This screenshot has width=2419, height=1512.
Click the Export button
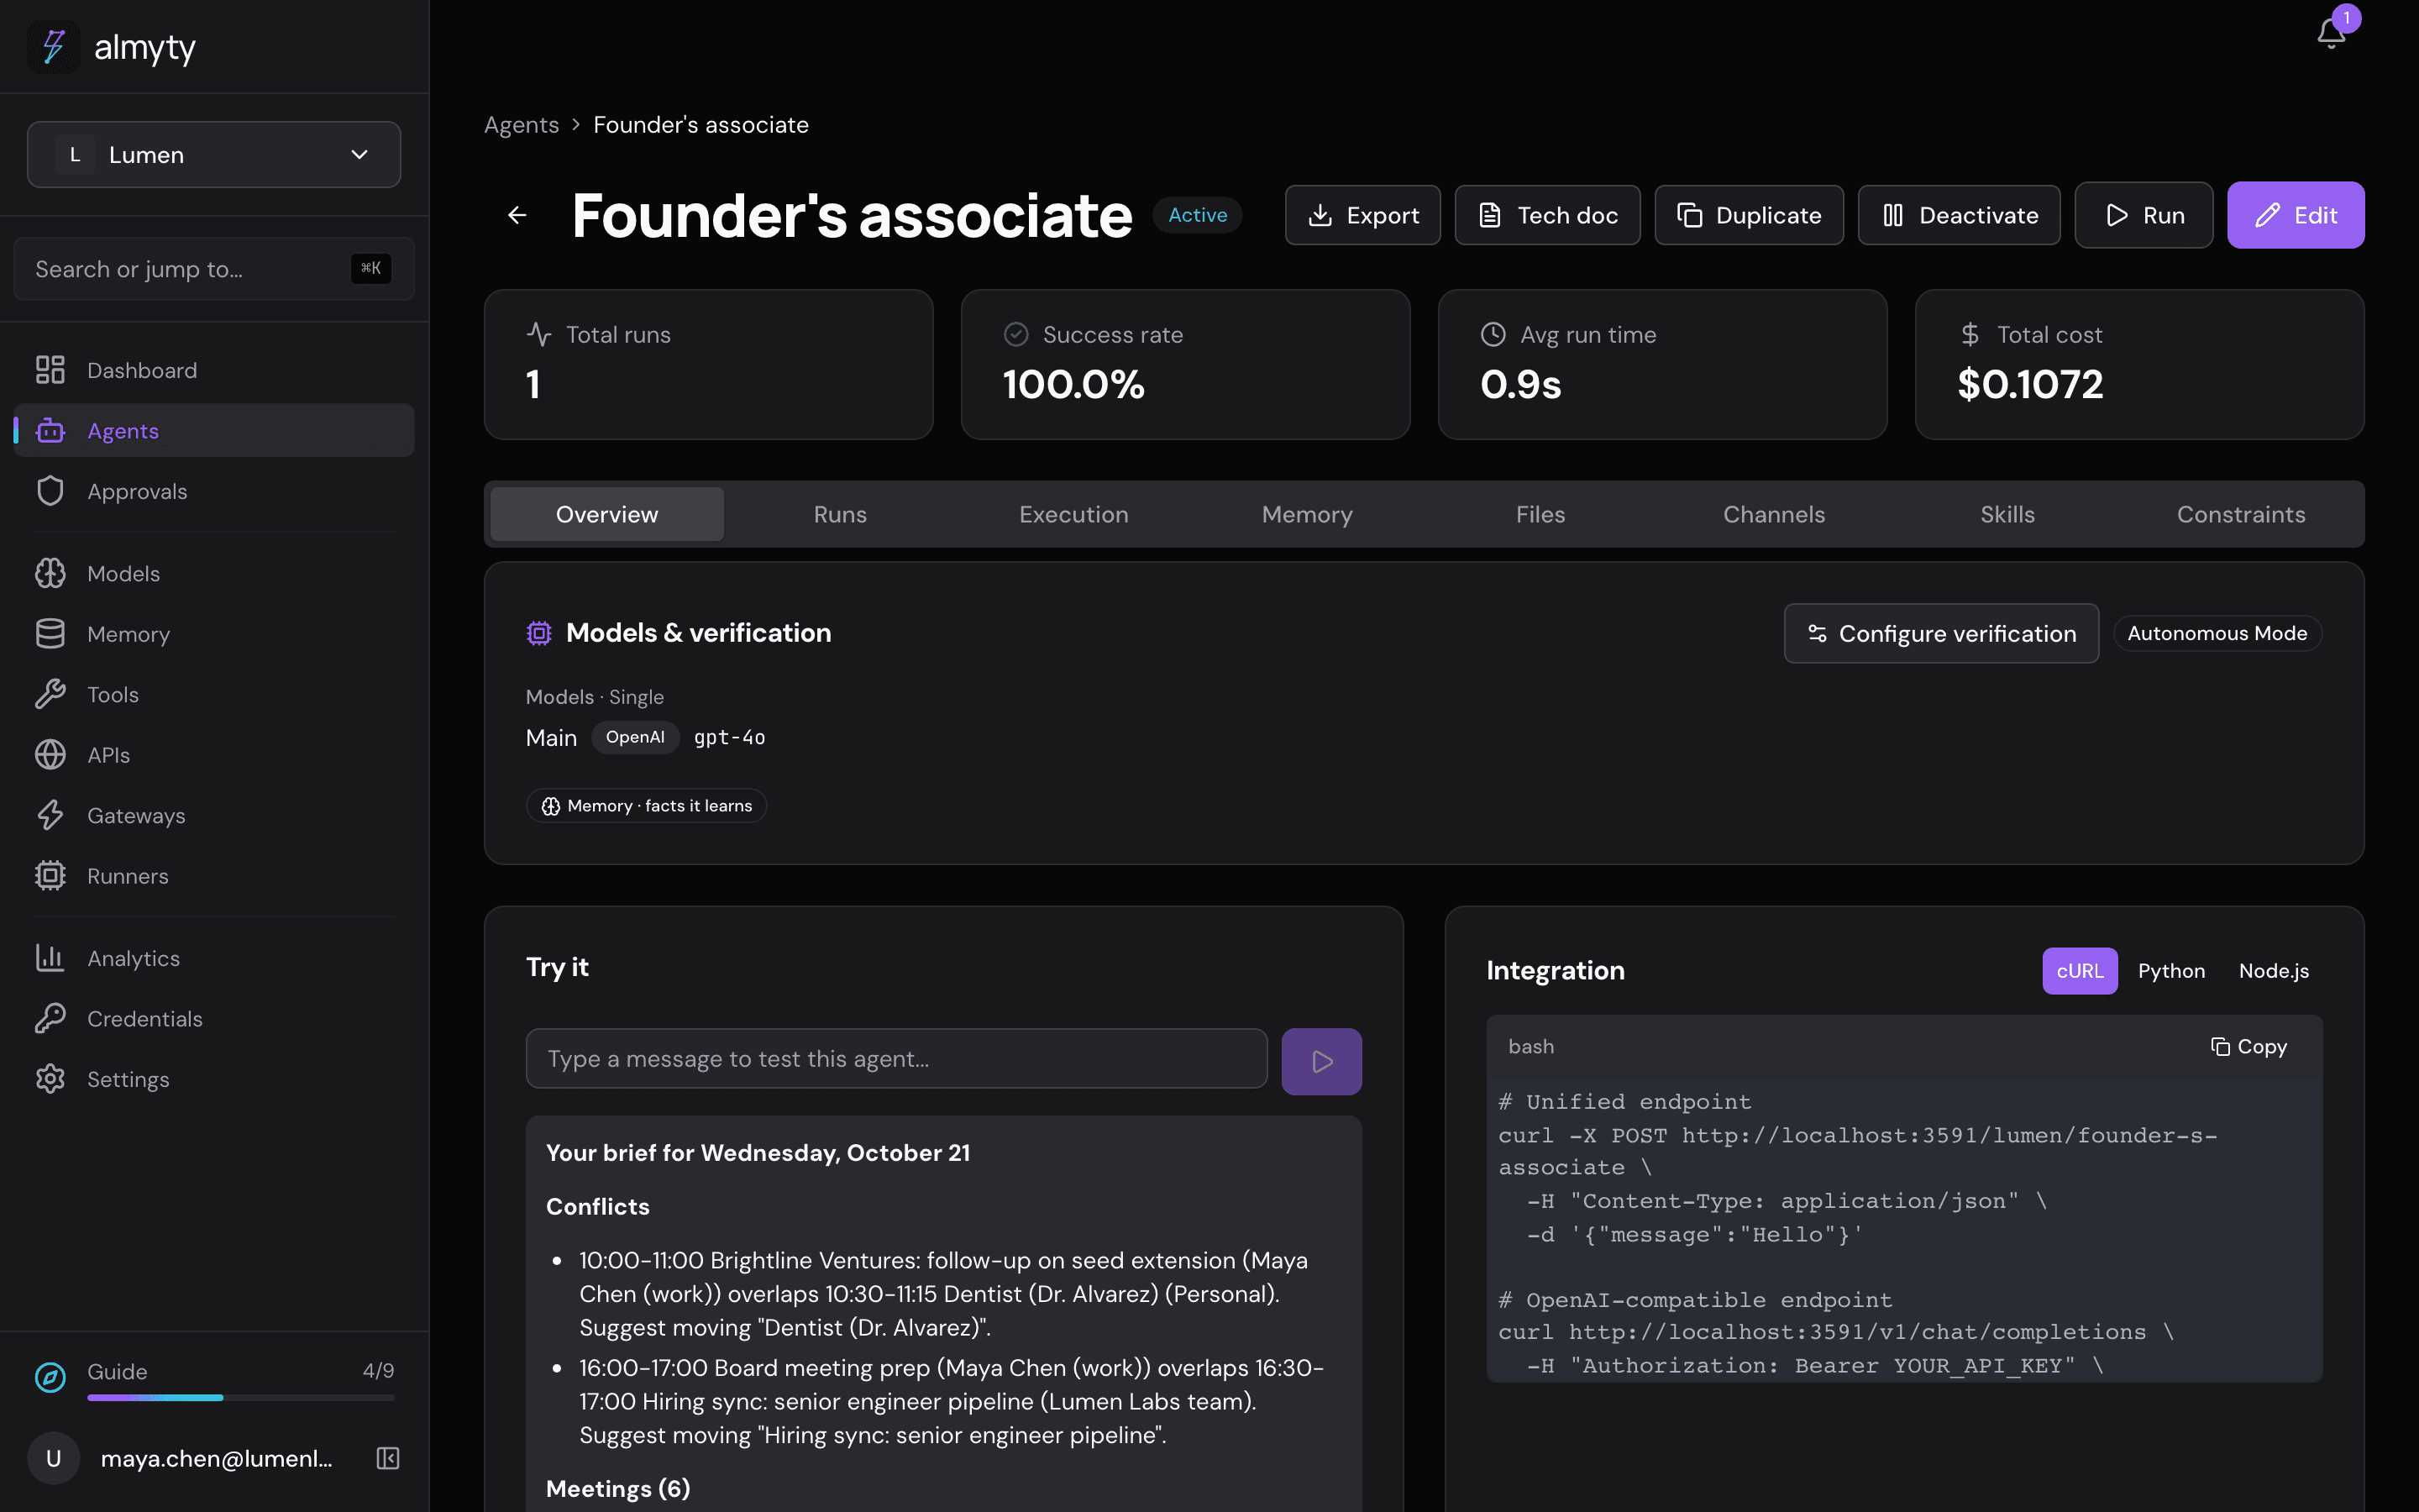tap(1362, 215)
